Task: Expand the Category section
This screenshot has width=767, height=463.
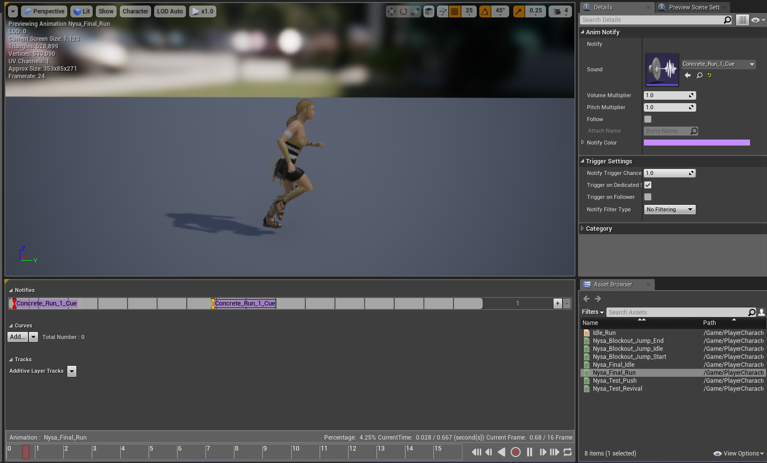Action: point(582,229)
